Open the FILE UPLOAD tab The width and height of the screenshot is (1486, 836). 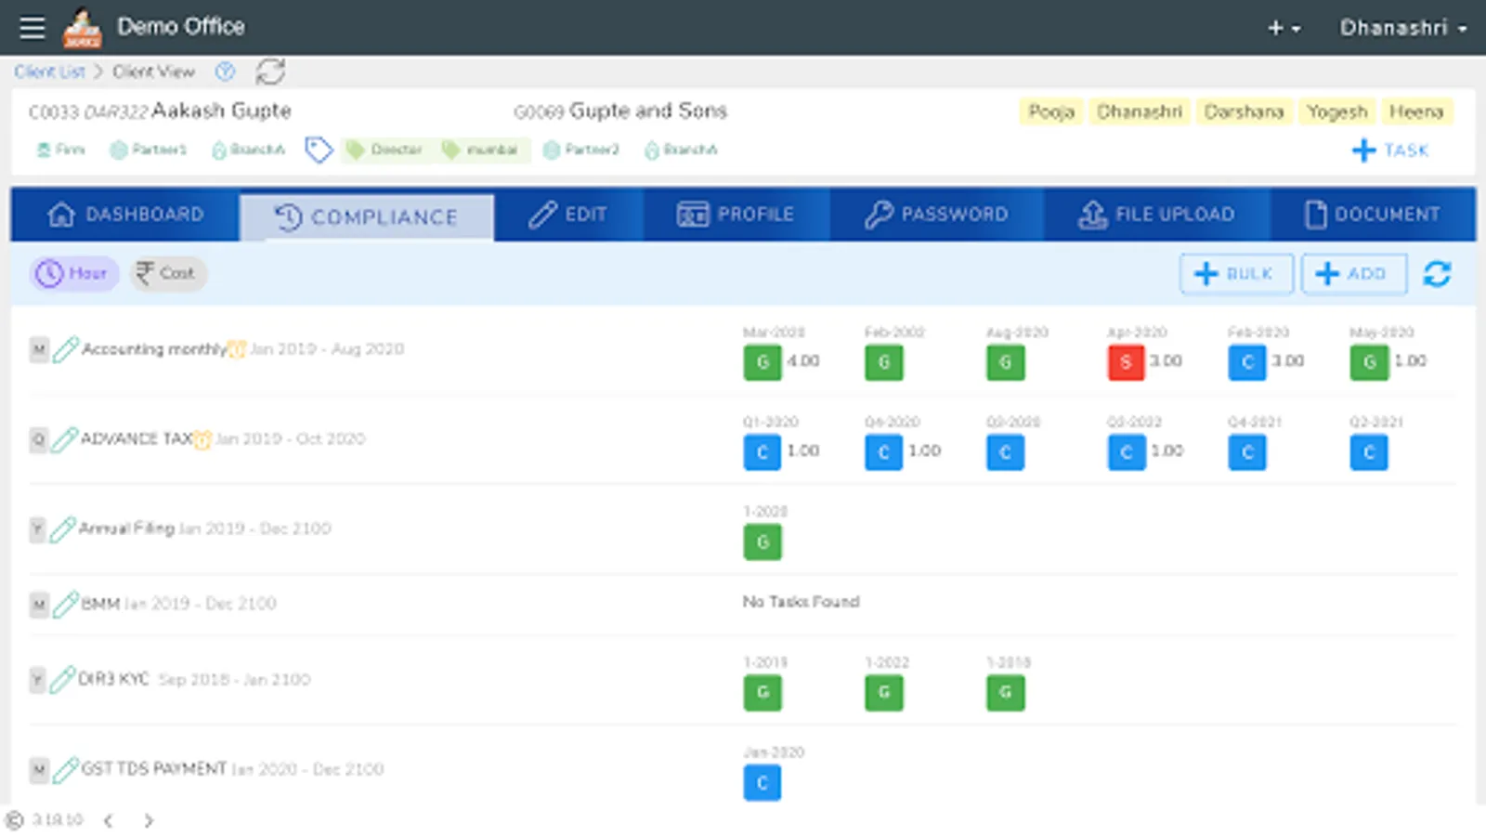point(1156,215)
